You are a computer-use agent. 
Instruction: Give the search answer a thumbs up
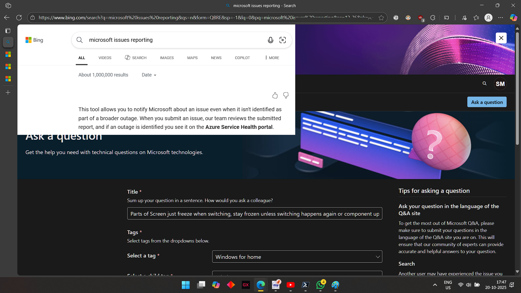(275, 95)
